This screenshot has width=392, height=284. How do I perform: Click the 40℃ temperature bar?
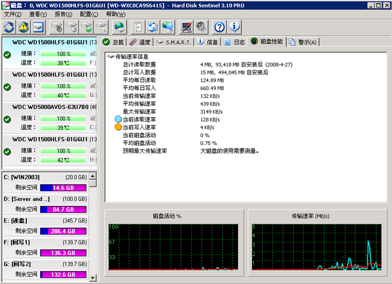click(x=63, y=95)
